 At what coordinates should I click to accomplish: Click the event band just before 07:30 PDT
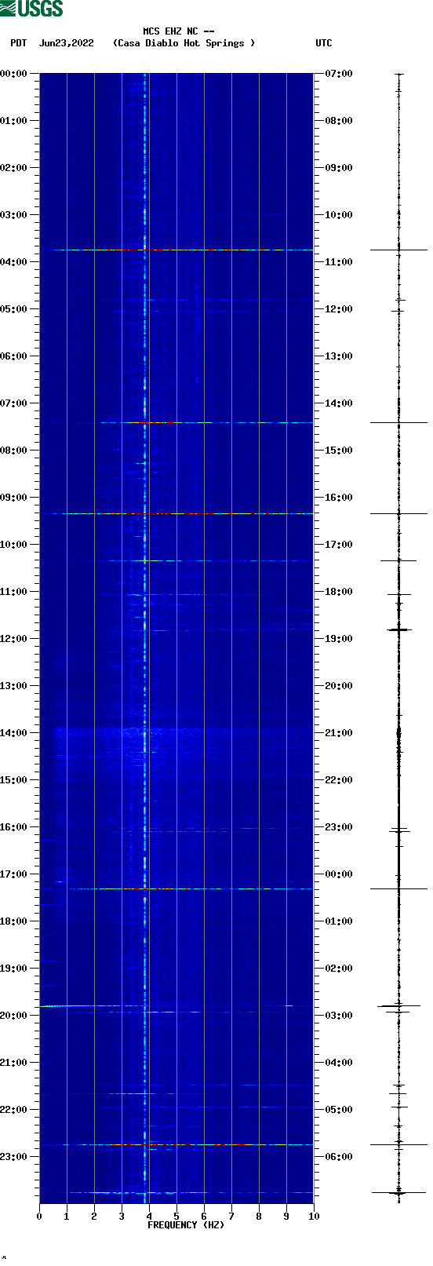click(x=206, y=422)
